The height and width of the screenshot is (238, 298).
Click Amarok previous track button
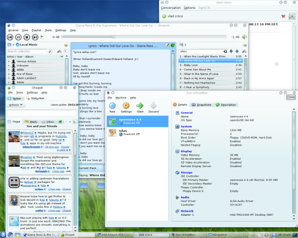tap(10, 37)
